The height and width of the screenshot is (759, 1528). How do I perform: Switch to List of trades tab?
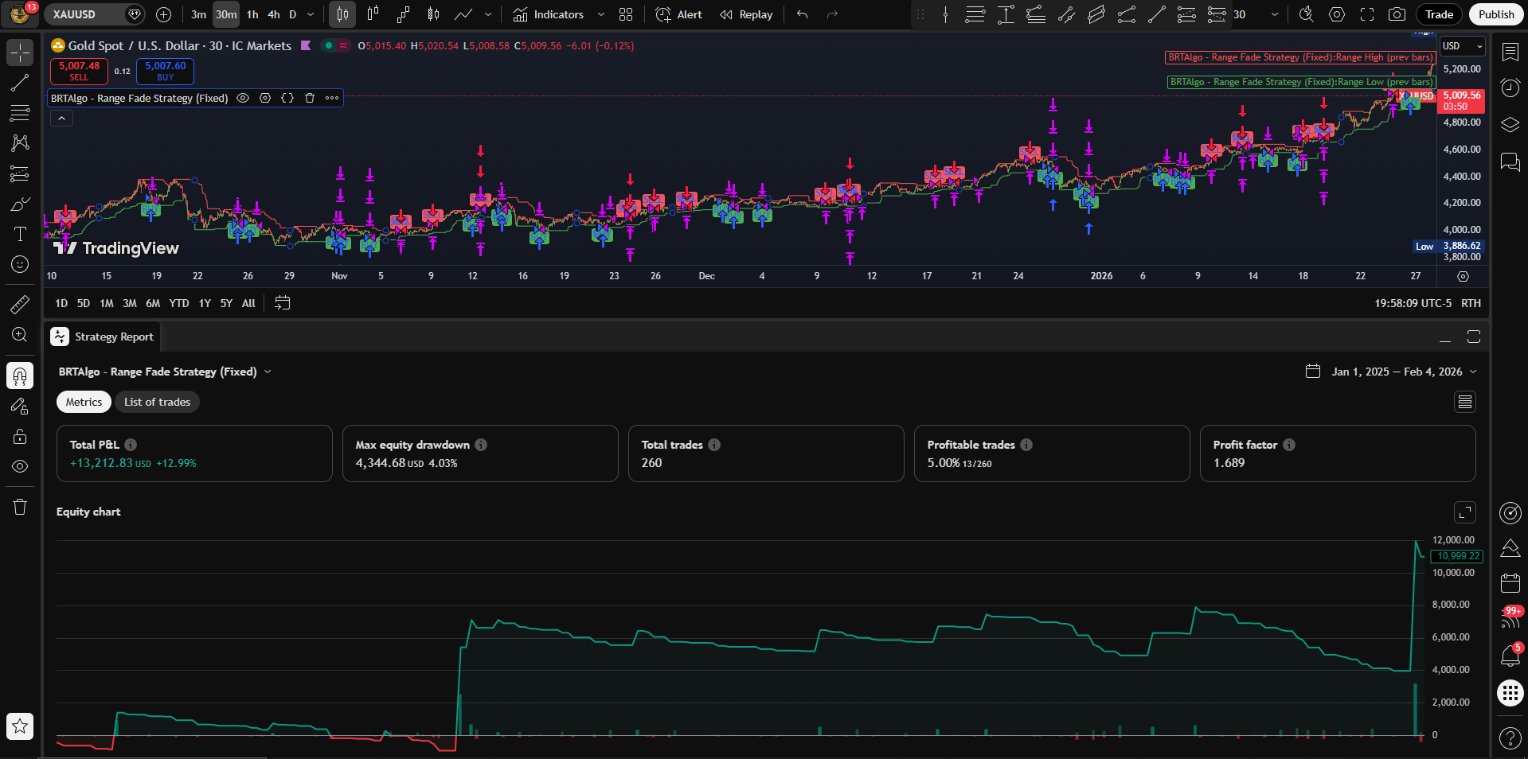pyautogui.click(x=157, y=402)
